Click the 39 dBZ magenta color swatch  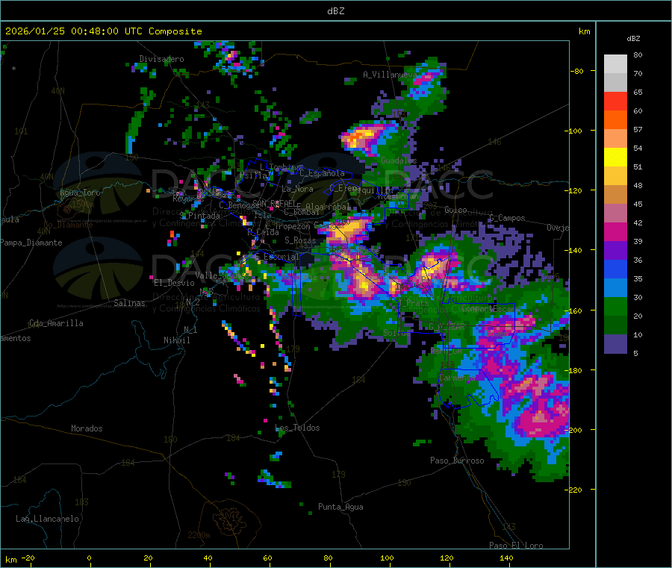pos(615,231)
